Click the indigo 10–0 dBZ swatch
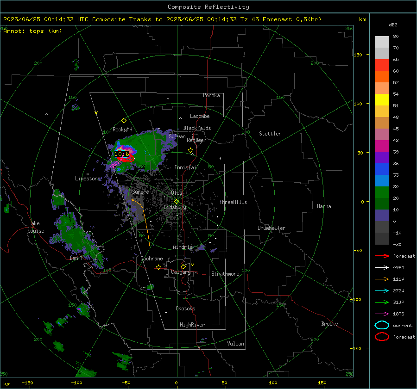This screenshot has width=417, height=389. point(382,216)
